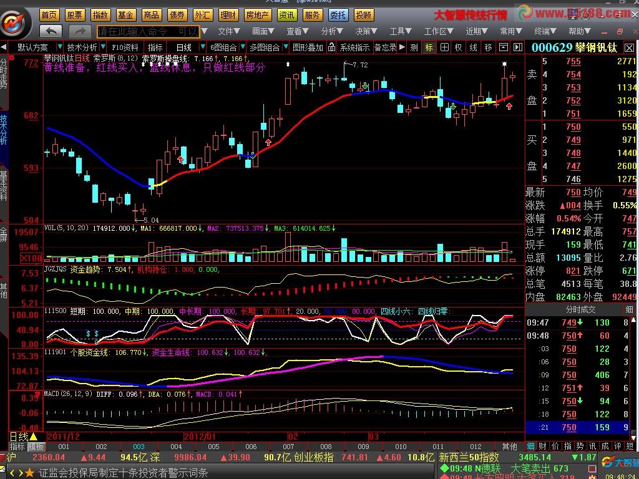Viewport: 639px width, 479px height.
Task: Open the 多图组合 dropdown arrow
Action: point(286,47)
